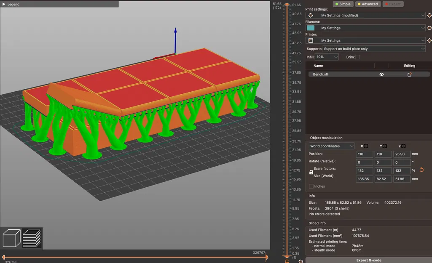The image size is (432, 263).
Task: Click the filament color swatch
Action: pos(311,28)
